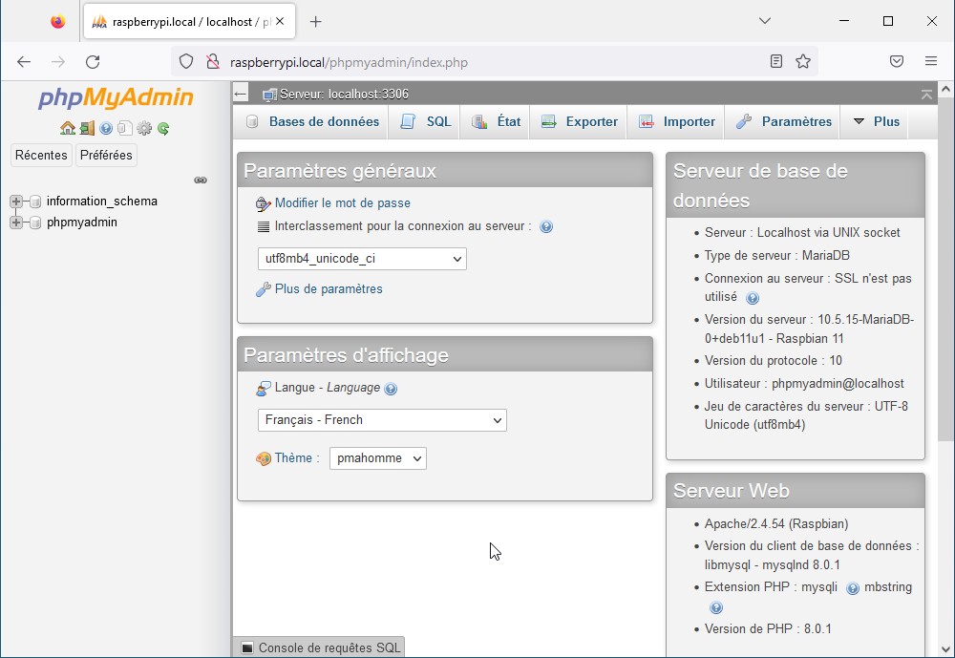Click the Récentes button
Screen dimensions: 955x658
point(41,156)
